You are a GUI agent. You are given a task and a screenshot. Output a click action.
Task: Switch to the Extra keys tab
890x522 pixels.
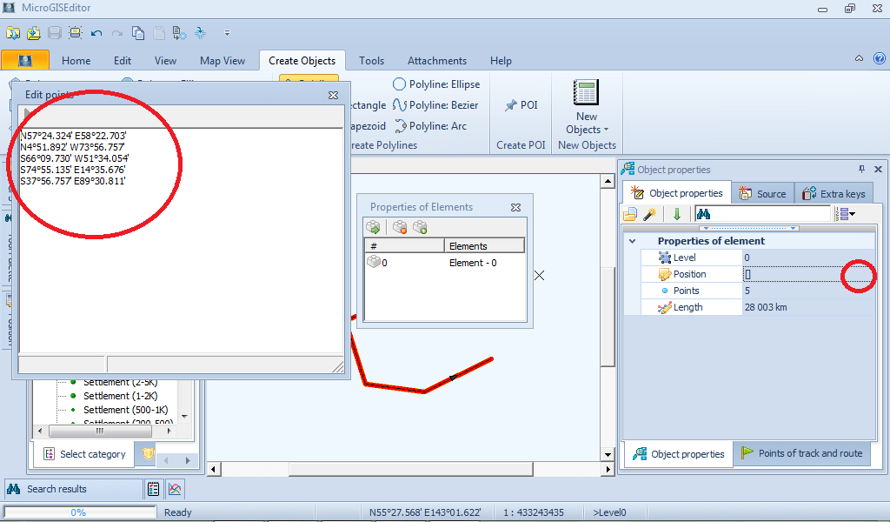[833, 193]
